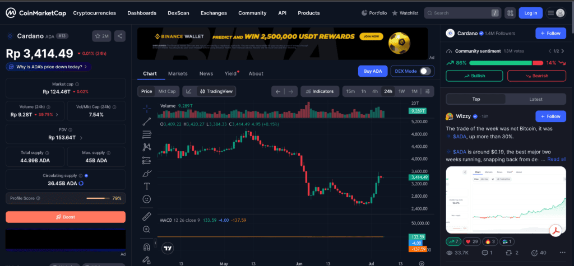
Task: Open chart settings sliders icon beside 1M
Action: [x=427, y=91]
